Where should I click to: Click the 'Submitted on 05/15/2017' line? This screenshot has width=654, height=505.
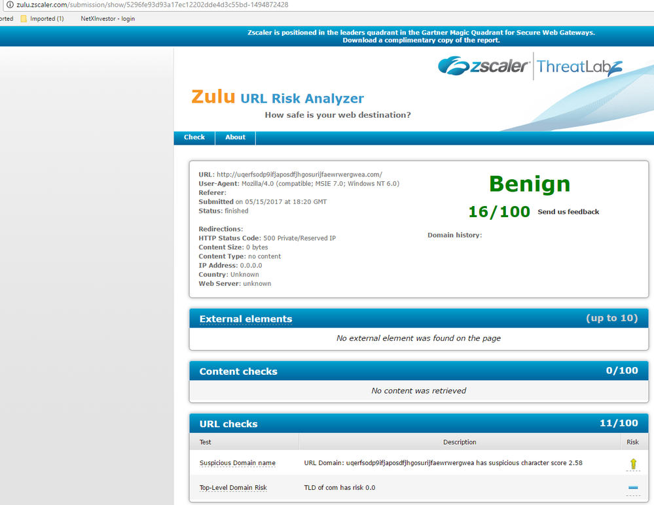263,201
